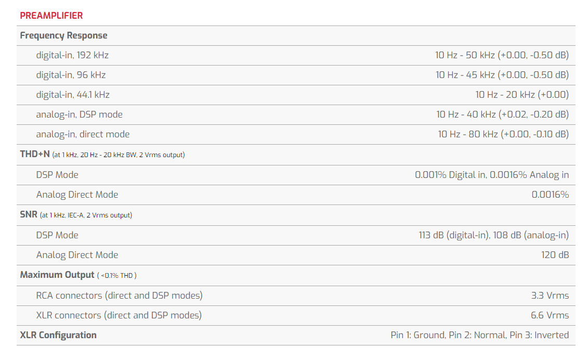Select the digital-in, 44.1 kHz row label
This screenshot has height=359, width=588.
point(73,95)
